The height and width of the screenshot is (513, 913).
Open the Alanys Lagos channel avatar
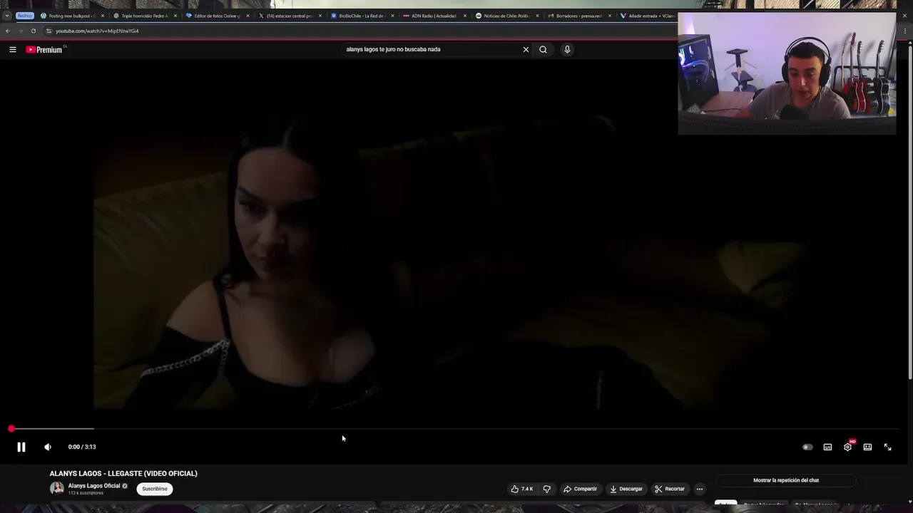[x=56, y=488]
